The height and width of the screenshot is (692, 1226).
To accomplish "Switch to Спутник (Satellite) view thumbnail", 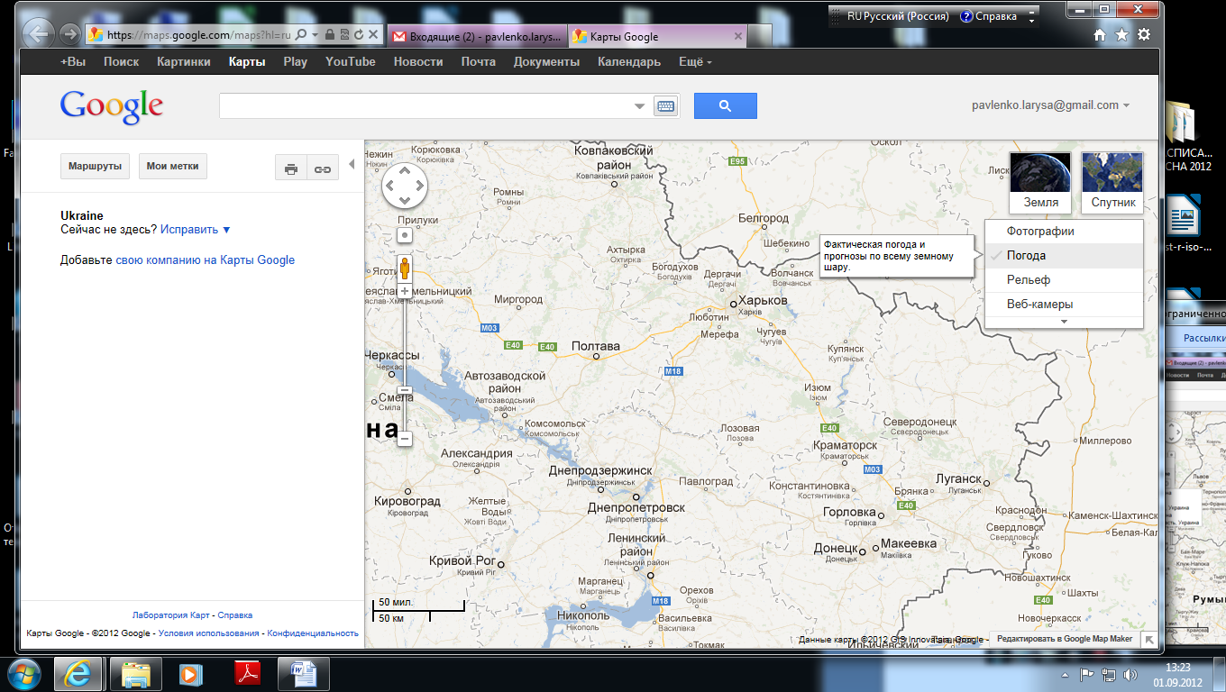I will 1112,182.
